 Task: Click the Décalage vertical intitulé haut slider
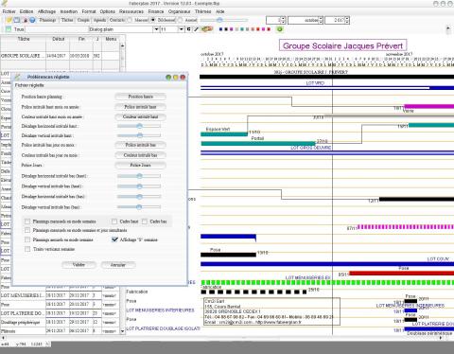click(x=139, y=135)
